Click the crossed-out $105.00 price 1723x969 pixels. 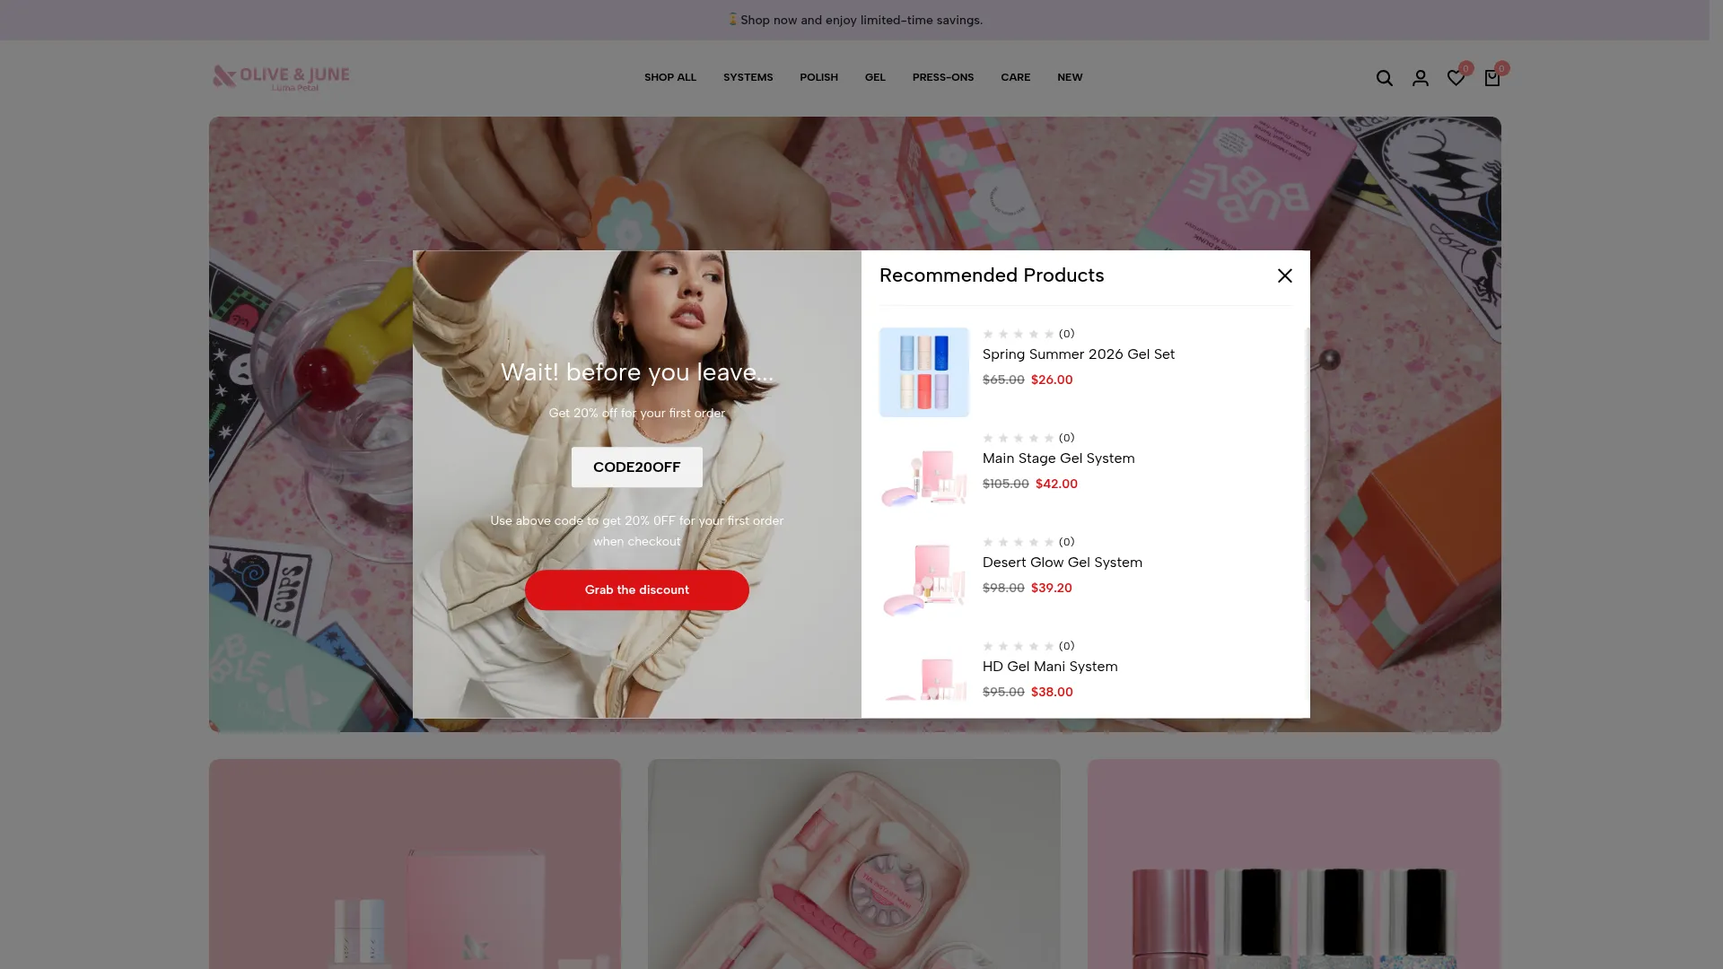click(1006, 484)
